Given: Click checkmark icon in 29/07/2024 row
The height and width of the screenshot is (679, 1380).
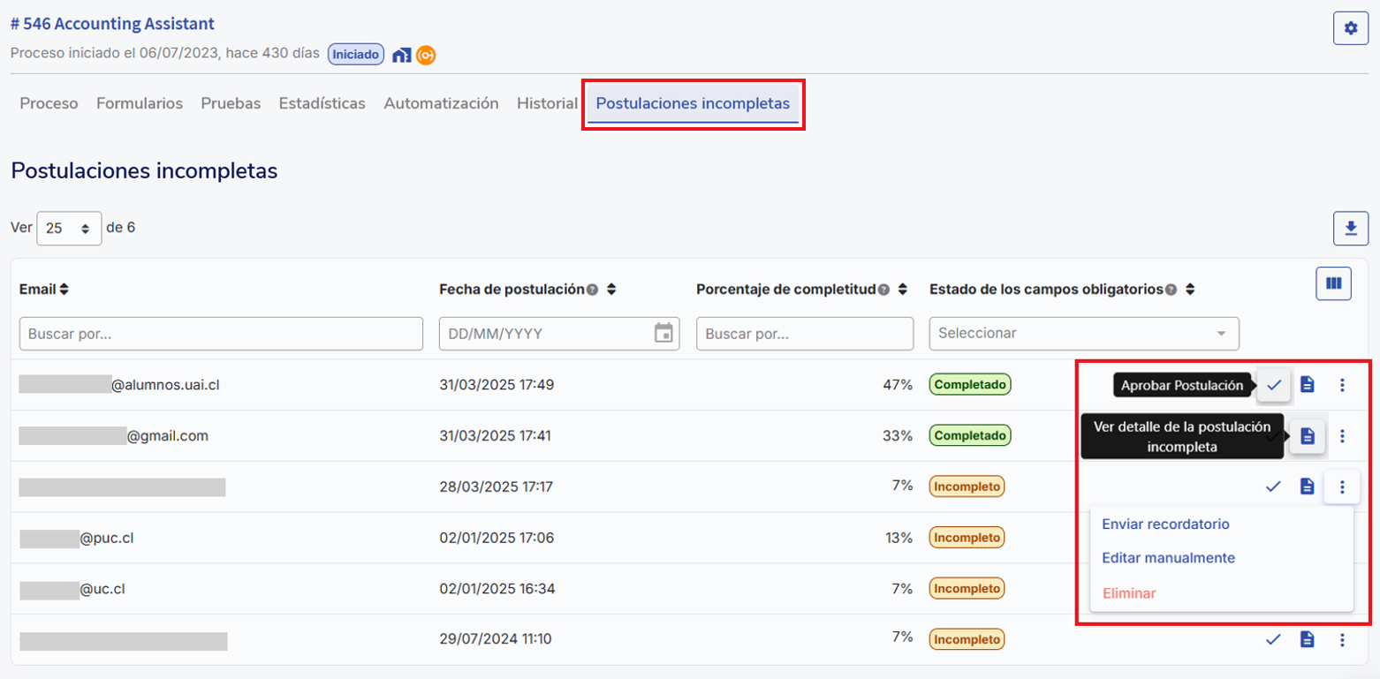Looking at the screenshot, I should tap(1273, 640).
